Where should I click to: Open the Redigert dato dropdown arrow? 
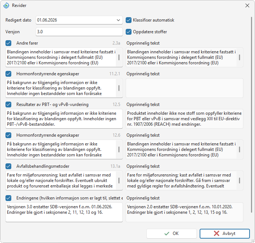tap(118, 20)
